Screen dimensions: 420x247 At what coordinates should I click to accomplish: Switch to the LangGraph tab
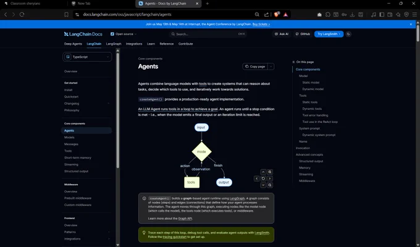pos(114,44)
